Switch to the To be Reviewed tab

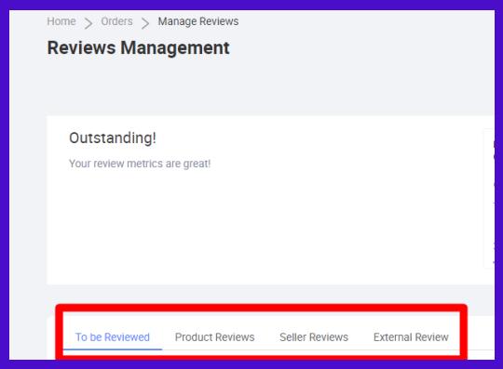coord(113,337)
